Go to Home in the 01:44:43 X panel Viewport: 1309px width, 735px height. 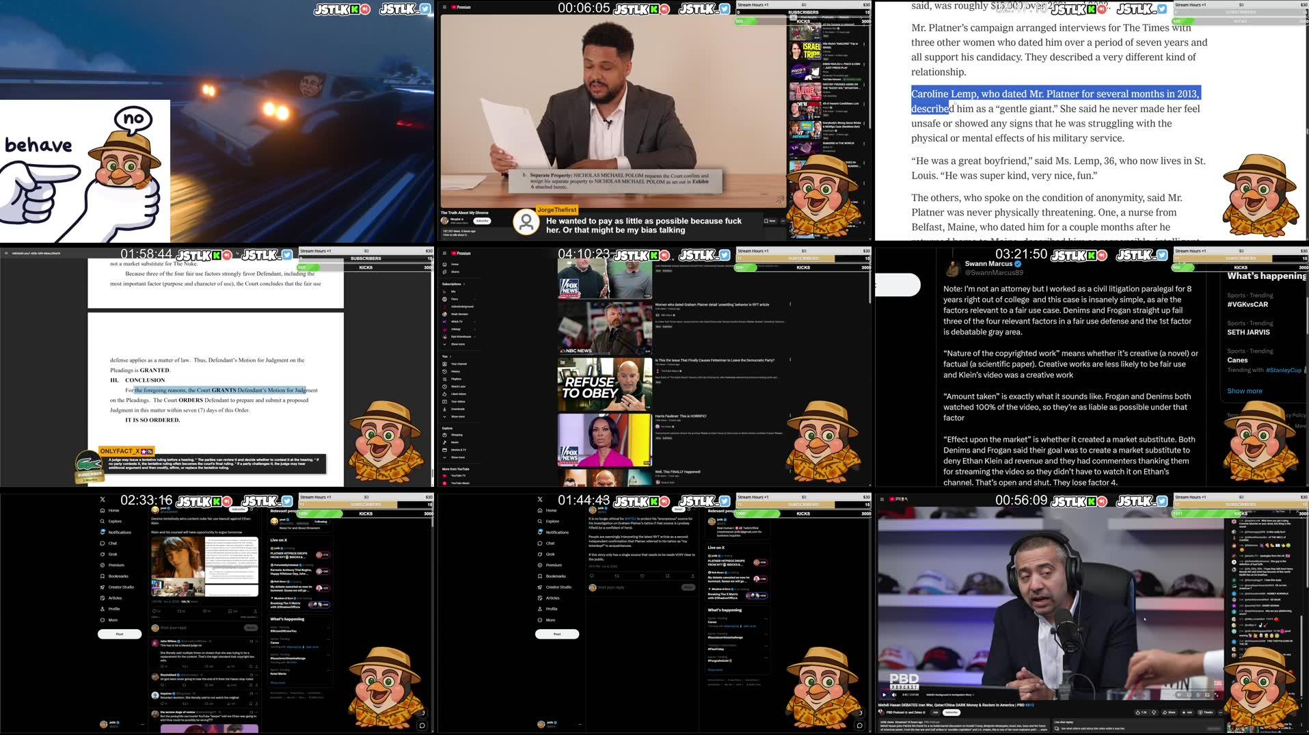pos(547,510)
